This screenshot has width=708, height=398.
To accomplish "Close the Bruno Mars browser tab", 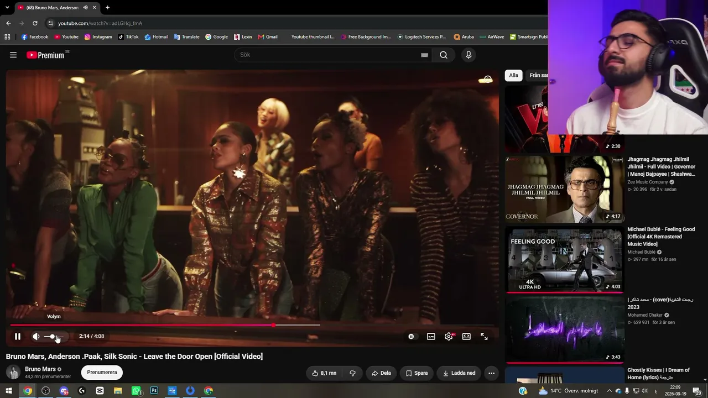I will click(95, 8).
